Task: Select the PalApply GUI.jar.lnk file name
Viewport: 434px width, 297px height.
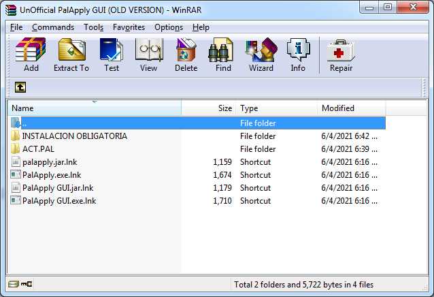Action: click(x=58, y=188)
